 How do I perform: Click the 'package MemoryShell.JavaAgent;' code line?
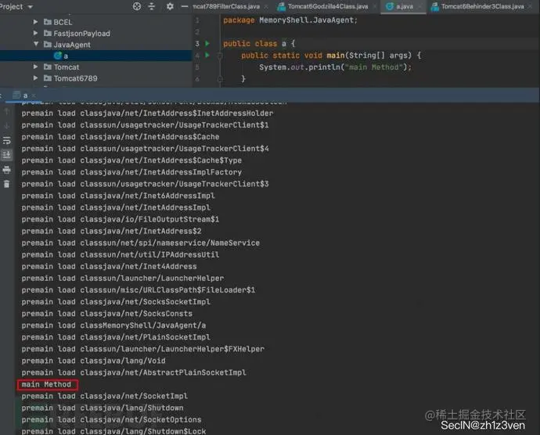(290, 20)
